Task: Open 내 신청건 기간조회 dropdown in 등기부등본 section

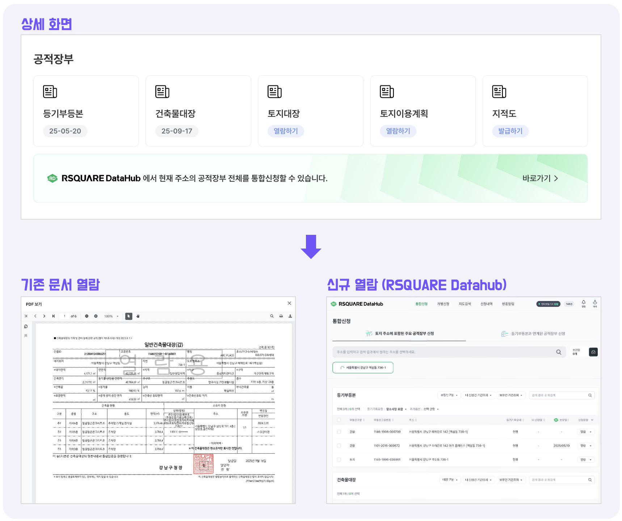Action: [478, 395]
